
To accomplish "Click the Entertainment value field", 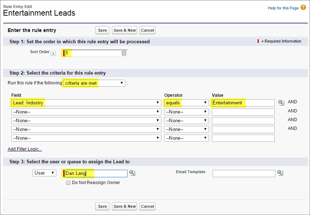I will point(243,103).
